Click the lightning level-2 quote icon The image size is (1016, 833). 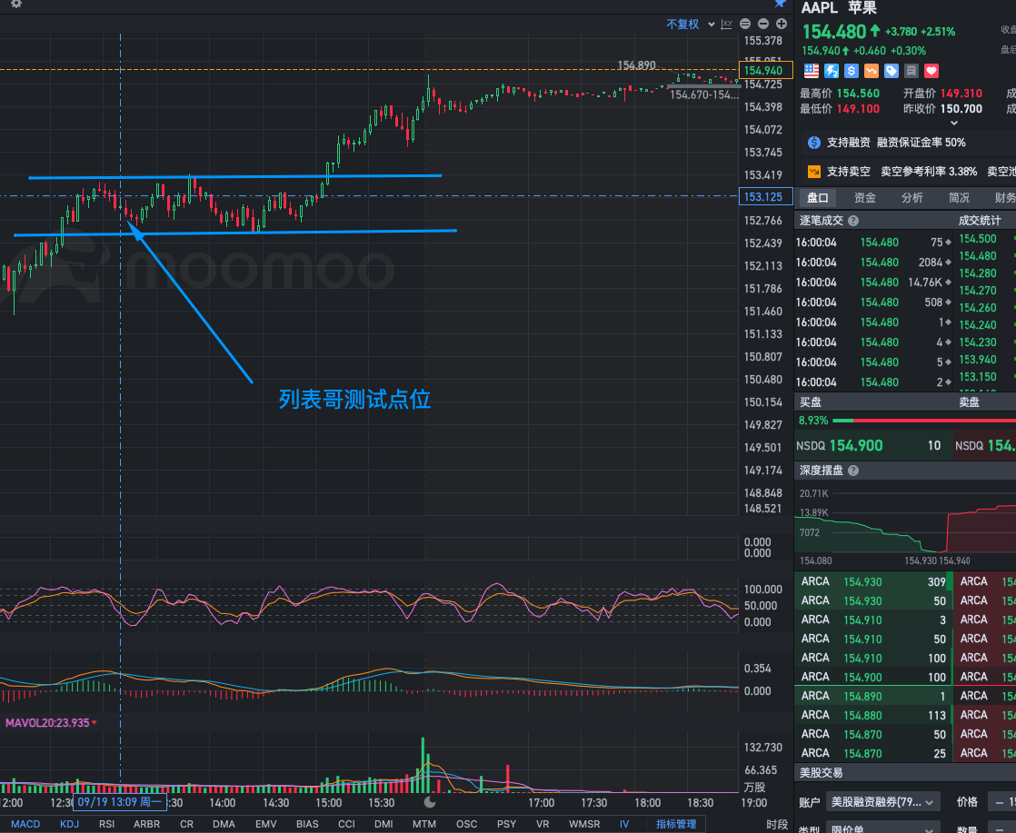click(x=832, y=71)
